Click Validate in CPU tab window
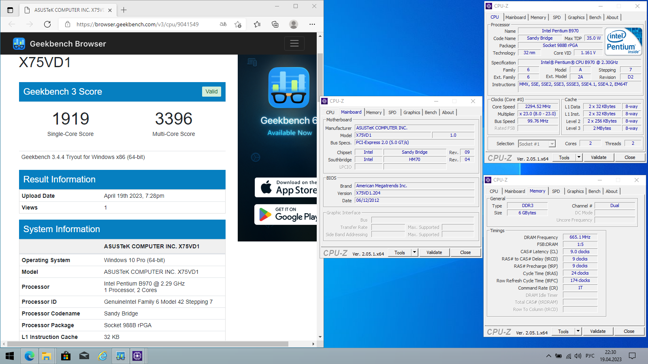 (x=599, y=157)
